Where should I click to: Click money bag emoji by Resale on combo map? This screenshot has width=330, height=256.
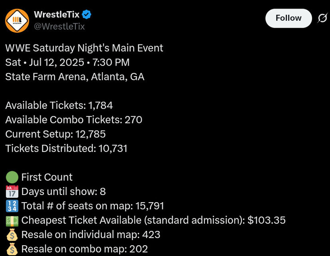click(12, 249)
